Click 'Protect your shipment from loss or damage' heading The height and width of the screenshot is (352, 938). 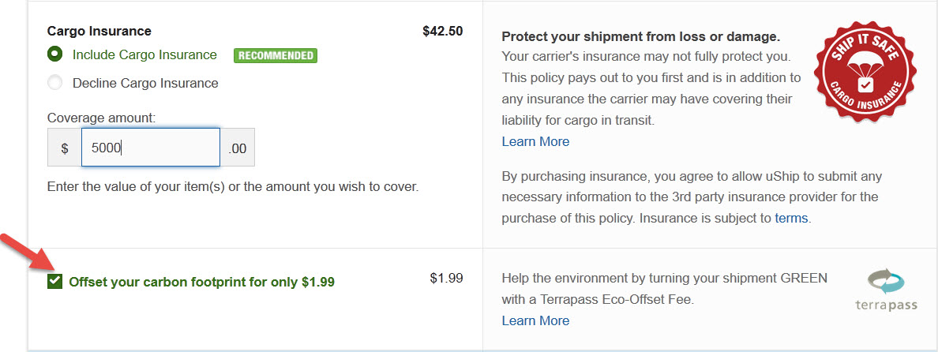coord(640,36)
